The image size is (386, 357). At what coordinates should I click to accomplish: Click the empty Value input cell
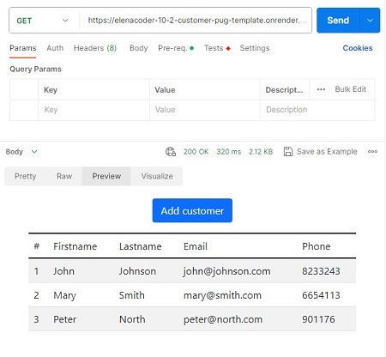205,110
